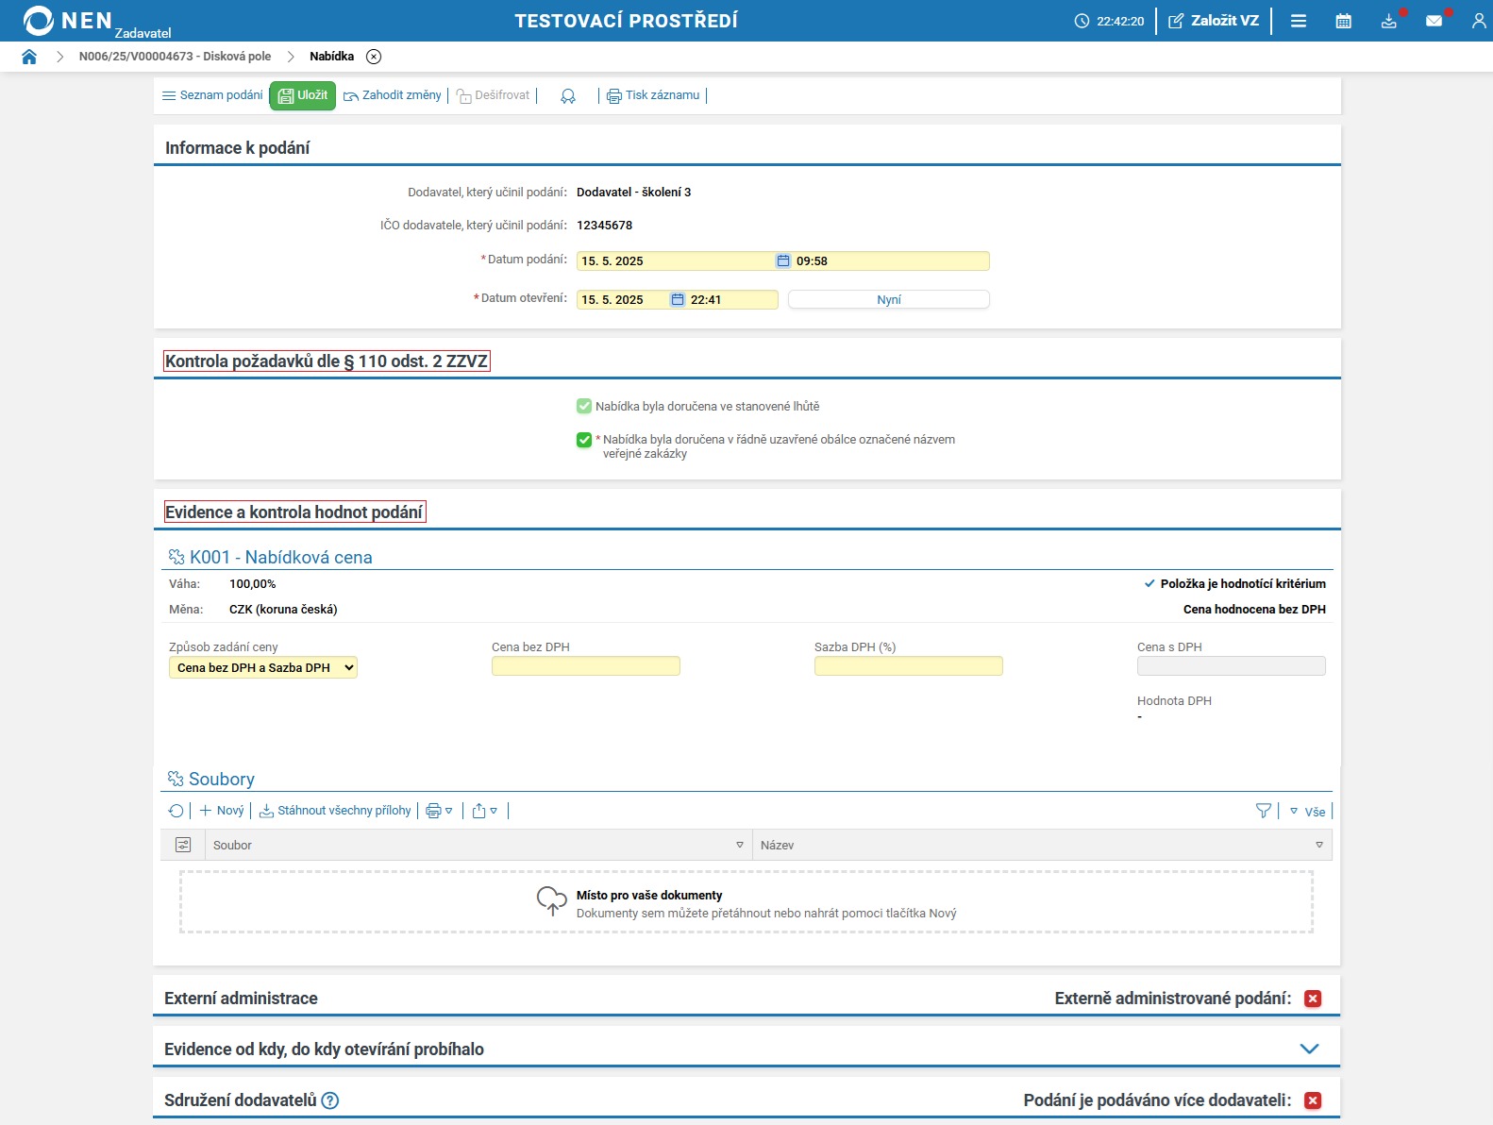Open the user profile icon
1493x1125 pixels.
[x=1478, y=21]
